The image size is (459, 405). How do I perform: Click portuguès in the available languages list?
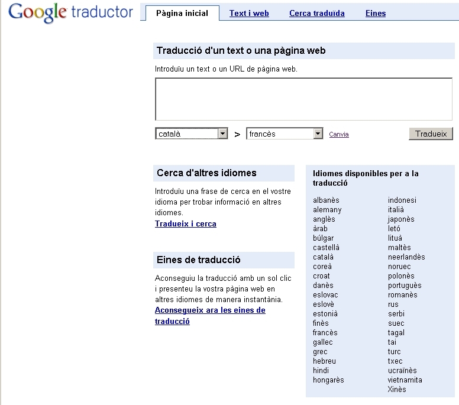tap(405, 286)
